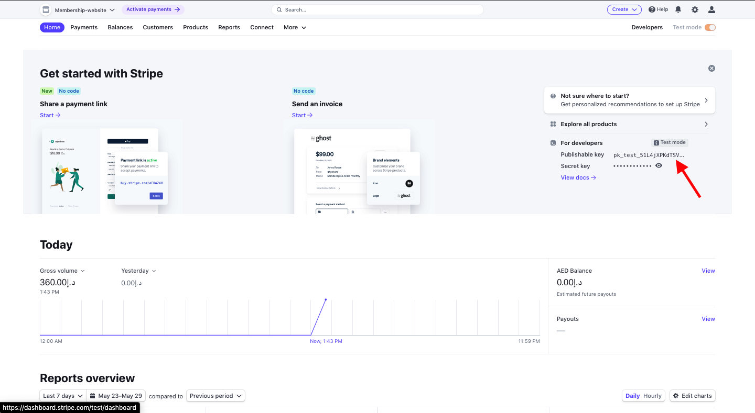The width and height of the screenshot is (755, 413).
Task: Open the Products tab
Action: pos(196,27)
